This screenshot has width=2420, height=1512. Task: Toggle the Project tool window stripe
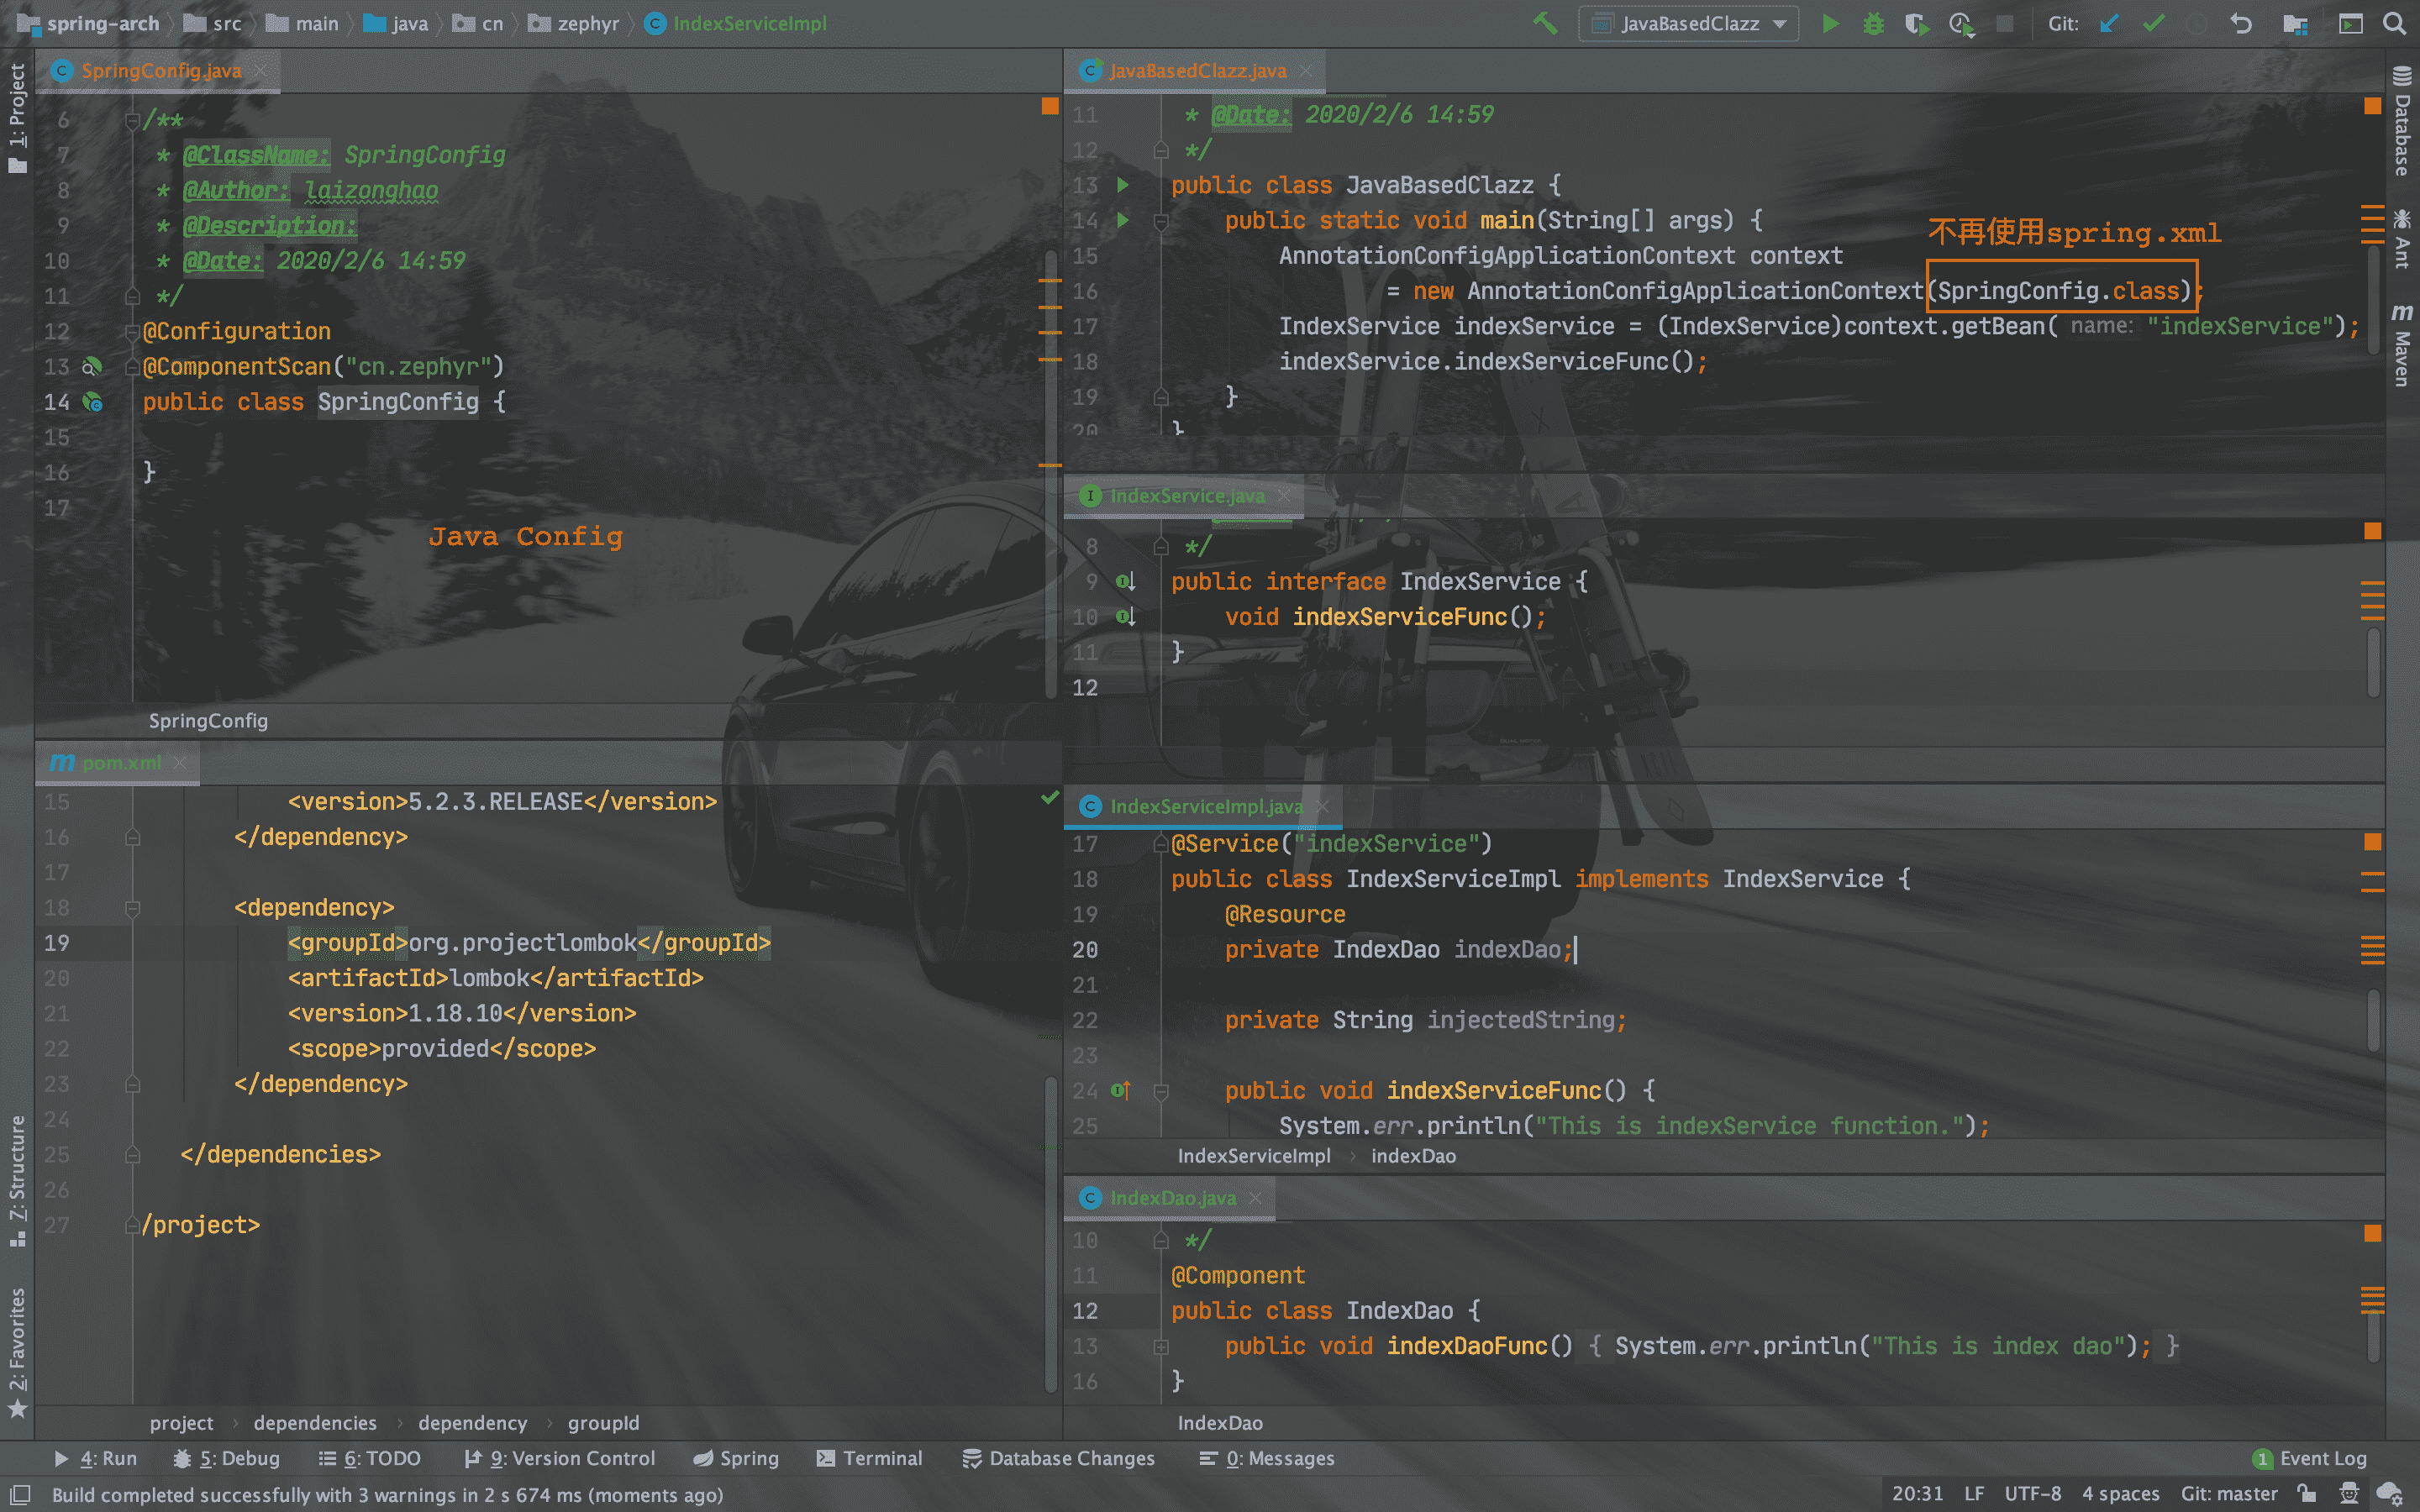click(17, 118)
